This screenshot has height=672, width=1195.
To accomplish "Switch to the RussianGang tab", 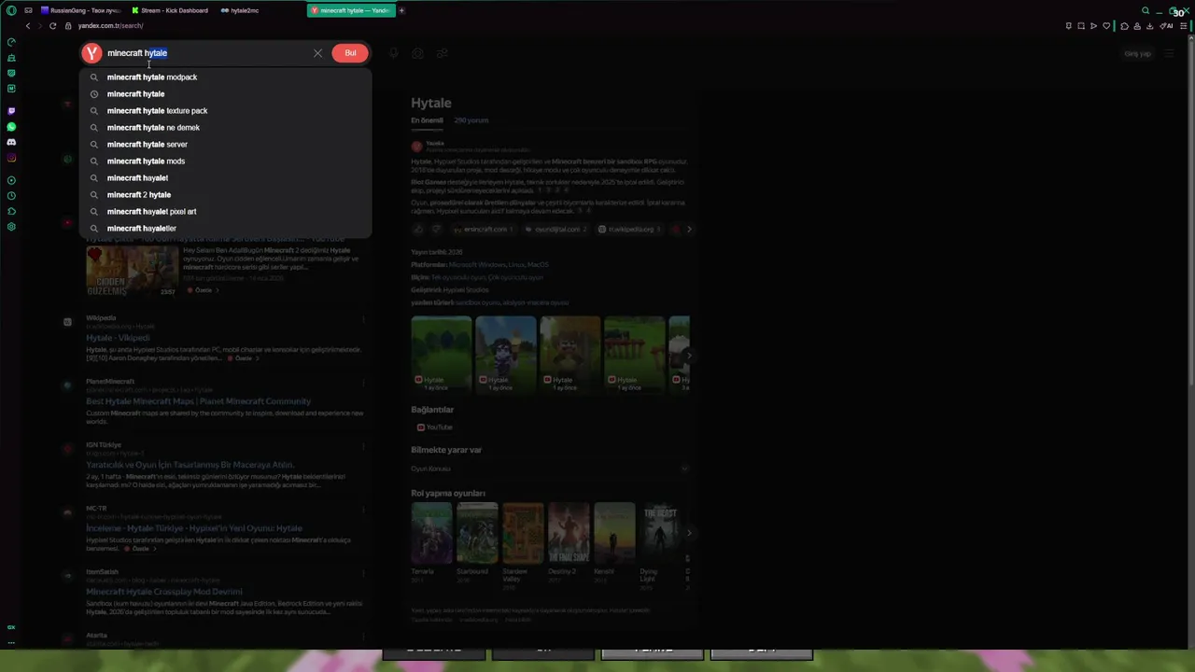I will point(80,10).
